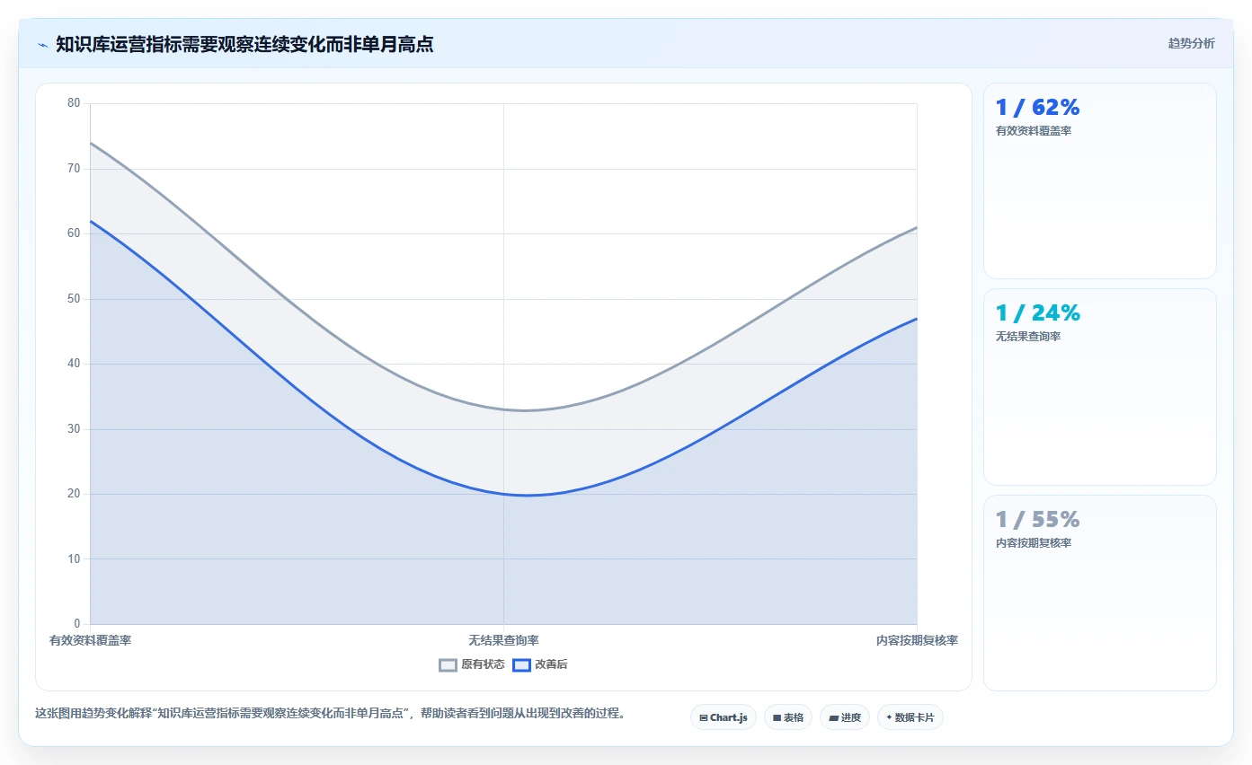Toggle the 原有状态 legend item
This screenshot has height=765, width=1252.
pyautogui.click(x=472, y=664)
